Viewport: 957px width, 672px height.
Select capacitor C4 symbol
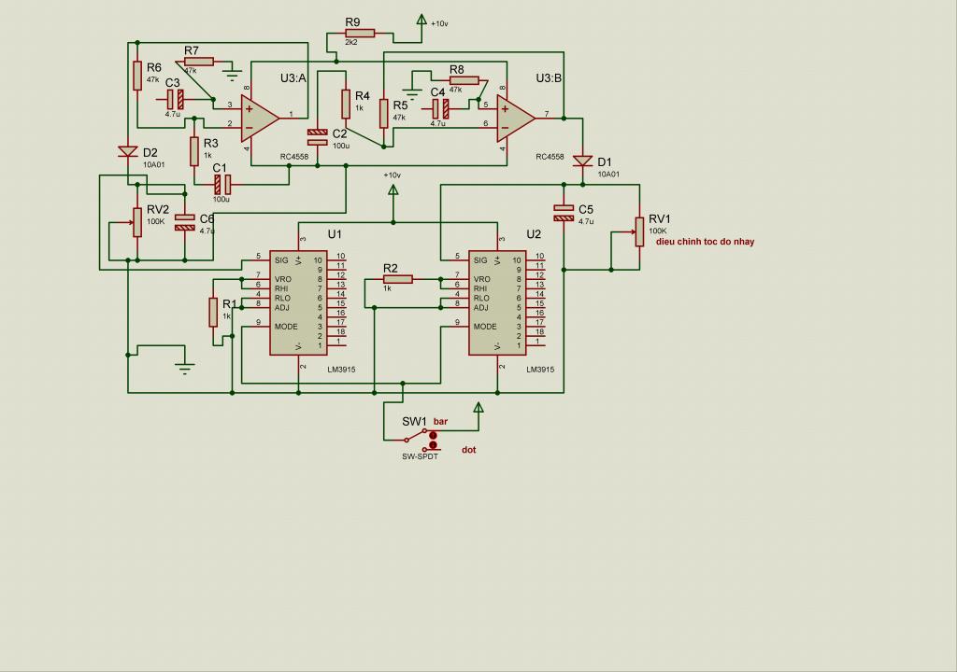441,109
